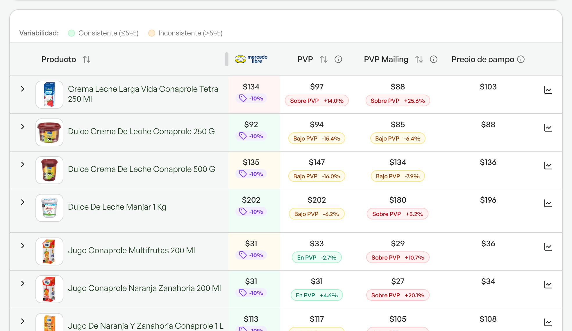Click Bajo PVP -6.4% badge
Screen dimensions: 572x331
tap(398, 138)
